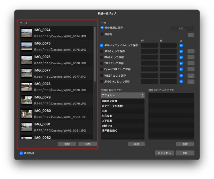
Task: Open TIFF export settings with ellipsis icon
Action: pyautogui.click(x=191, y=63)
